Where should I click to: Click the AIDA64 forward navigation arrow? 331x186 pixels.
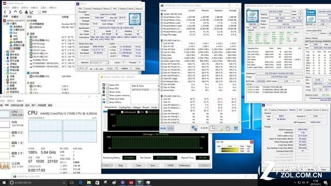[10, 12]
